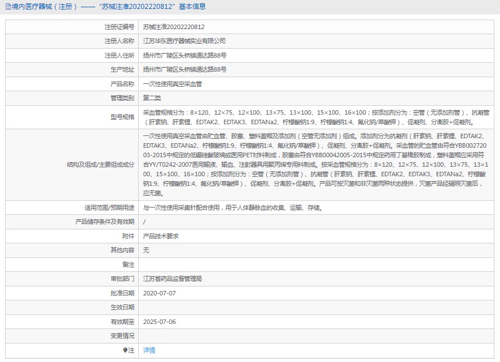Click the 型号规格 label cell
500x362 pixels.
tap(72, 117)
